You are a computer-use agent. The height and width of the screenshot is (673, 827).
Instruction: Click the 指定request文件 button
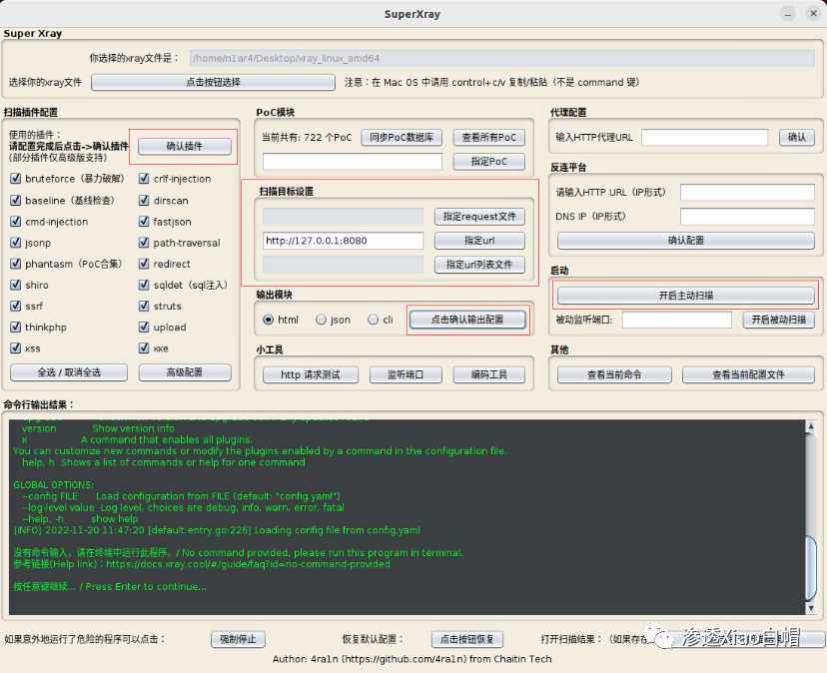tap(479, 217)
